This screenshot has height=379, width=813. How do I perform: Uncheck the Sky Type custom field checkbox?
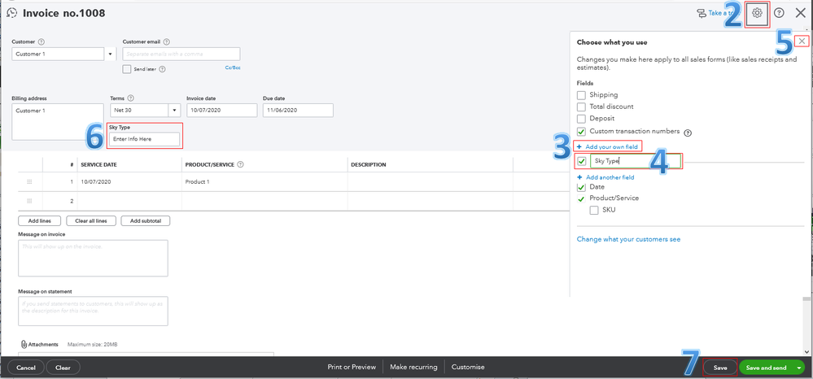581,161
